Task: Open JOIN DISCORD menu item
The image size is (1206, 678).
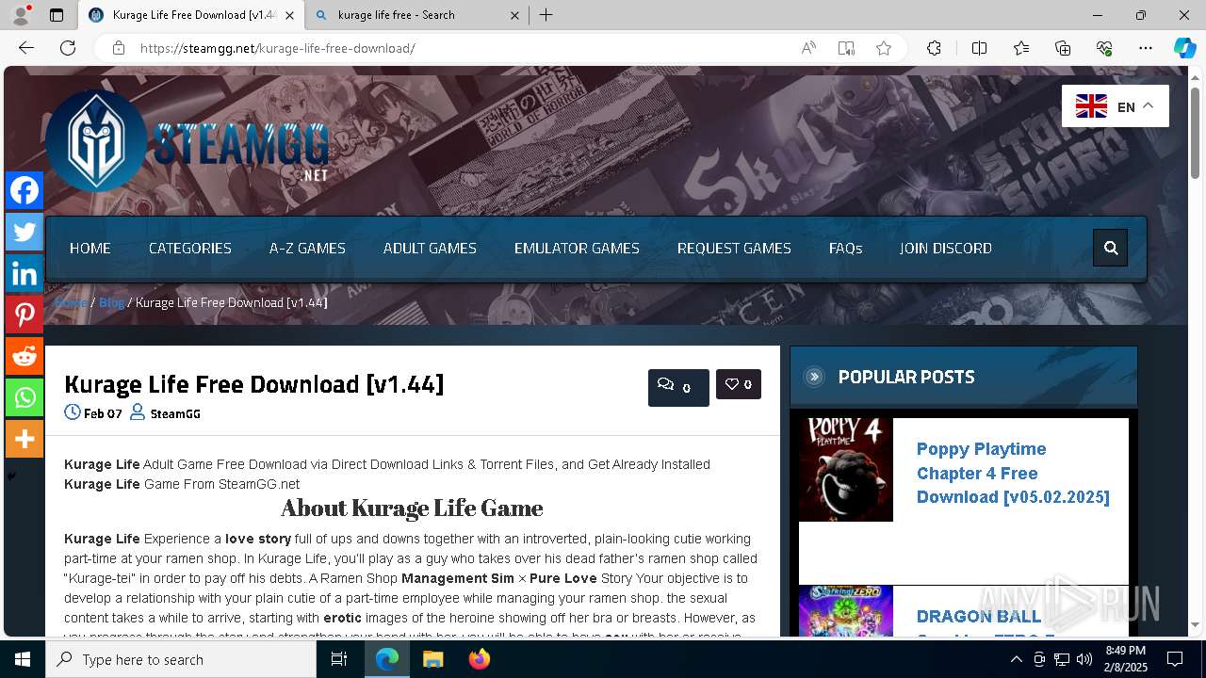Action: (945, 248)
